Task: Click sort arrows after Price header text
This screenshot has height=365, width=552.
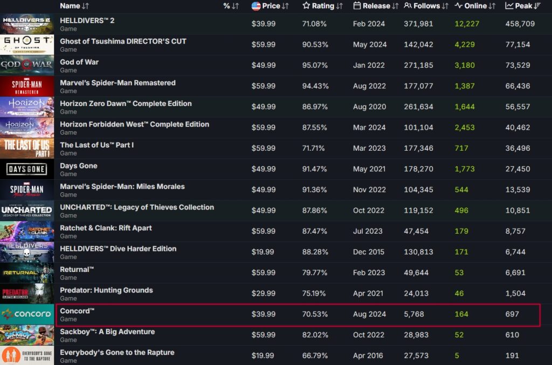Action: pos(286,6)
